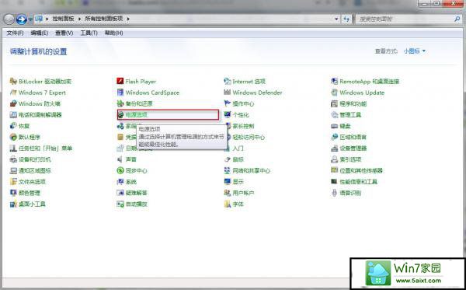
Task: Open 电源选项 in highlighted box
Action: pos(169,115)
